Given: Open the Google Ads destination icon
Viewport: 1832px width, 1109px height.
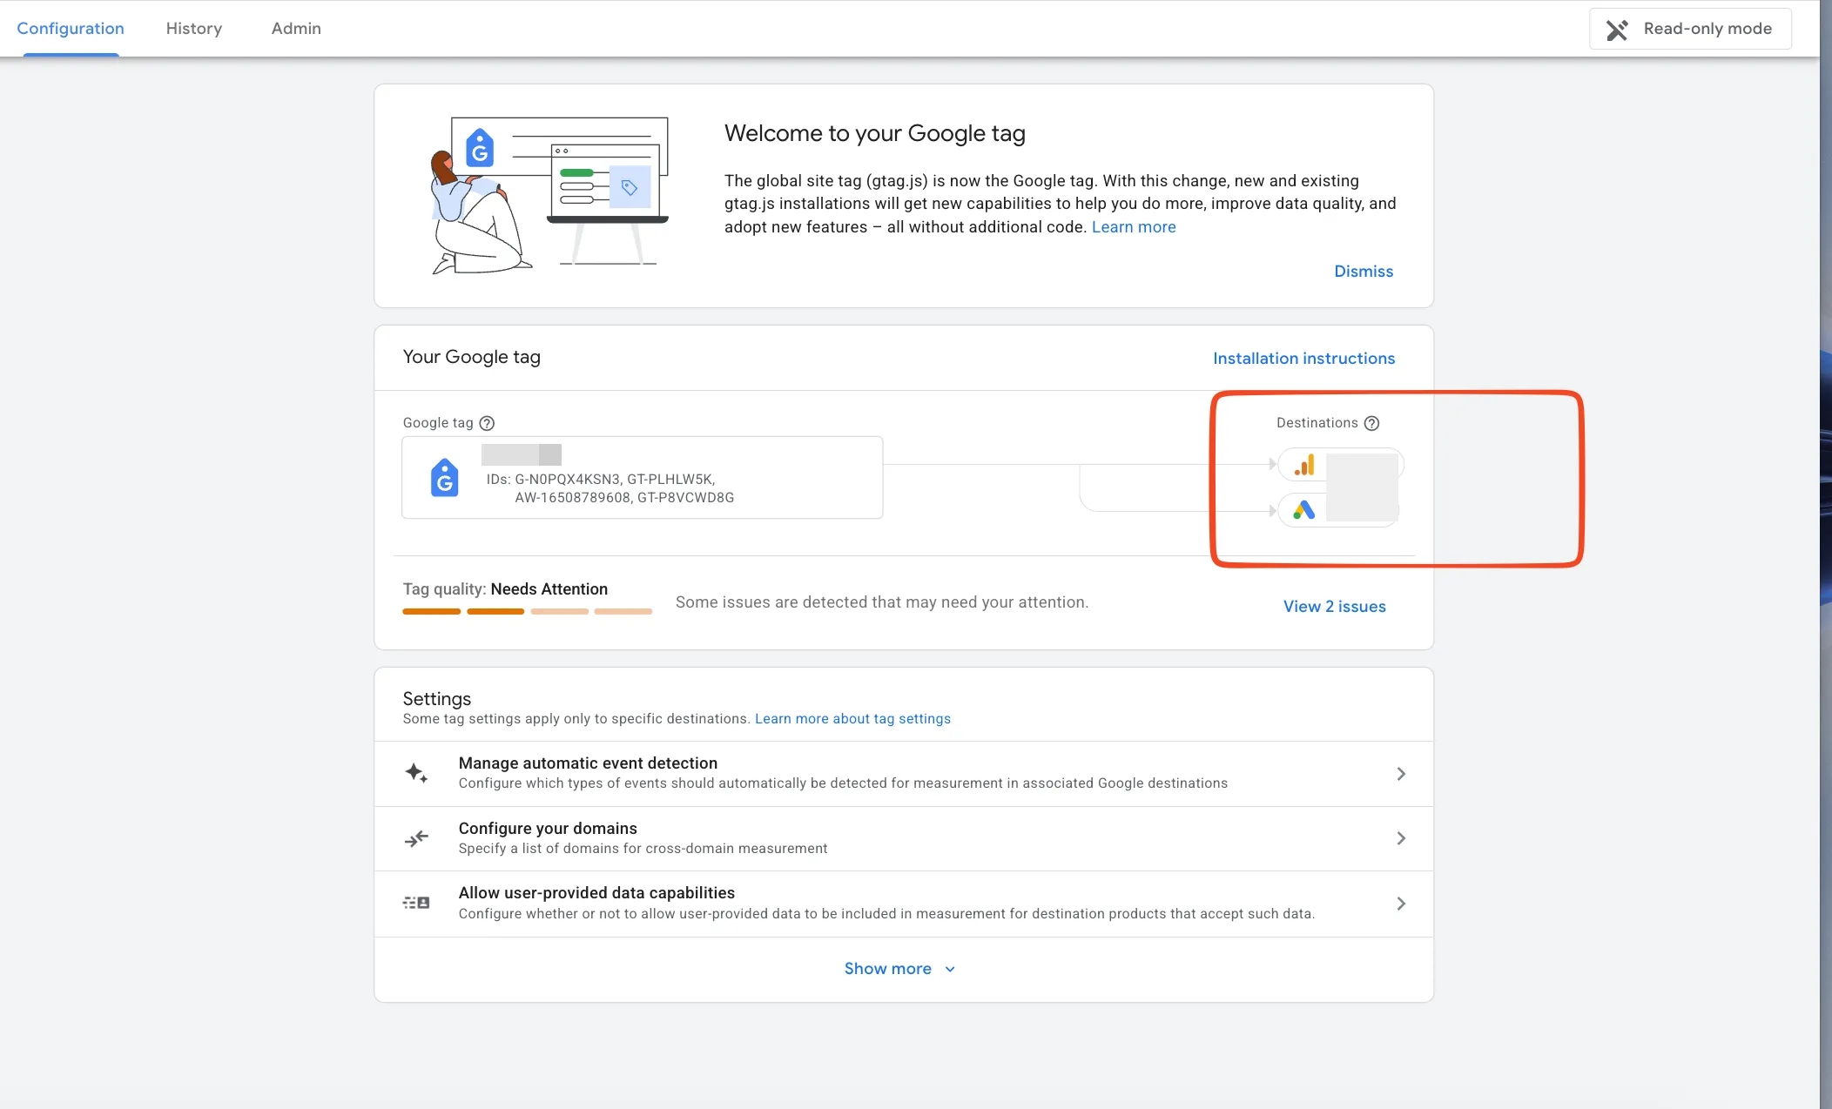Looking at the screenshot, I should [x=1303, y=510].
